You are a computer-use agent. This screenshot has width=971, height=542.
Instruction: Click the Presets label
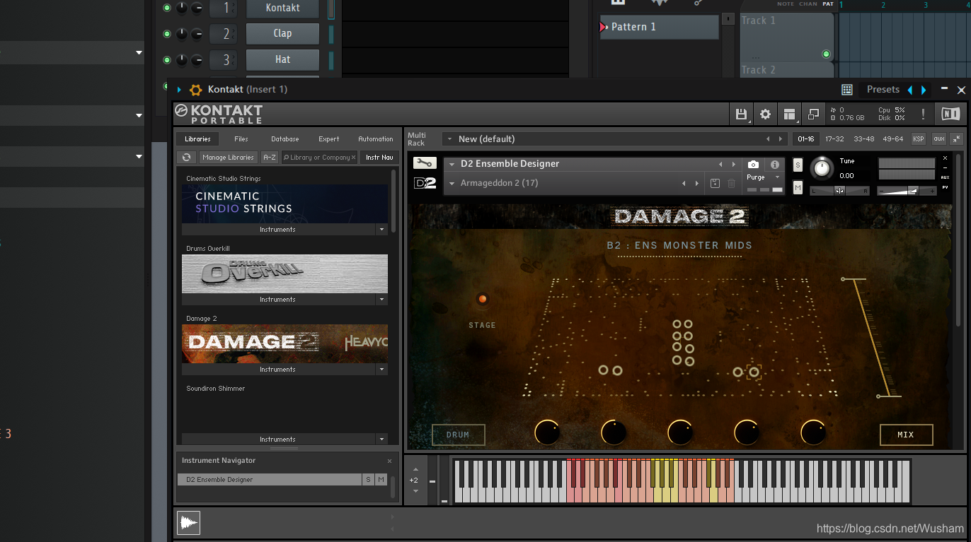(883, 90)
